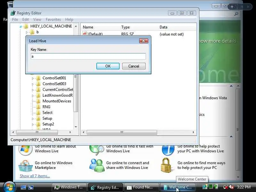Open the Windows Start orb
The image size is (256, 192).
point(9,187)
